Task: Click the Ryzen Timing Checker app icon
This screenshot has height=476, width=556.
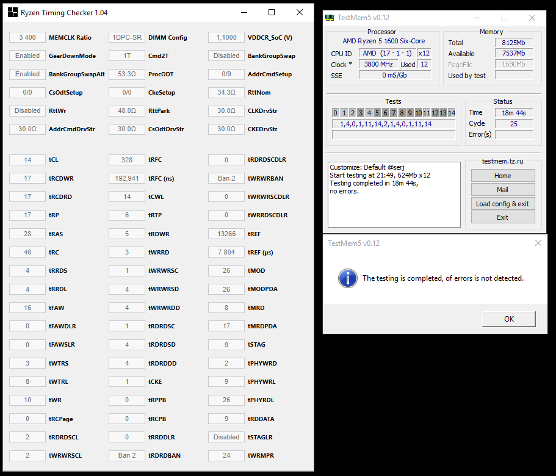Action: (x=12, y=12)
